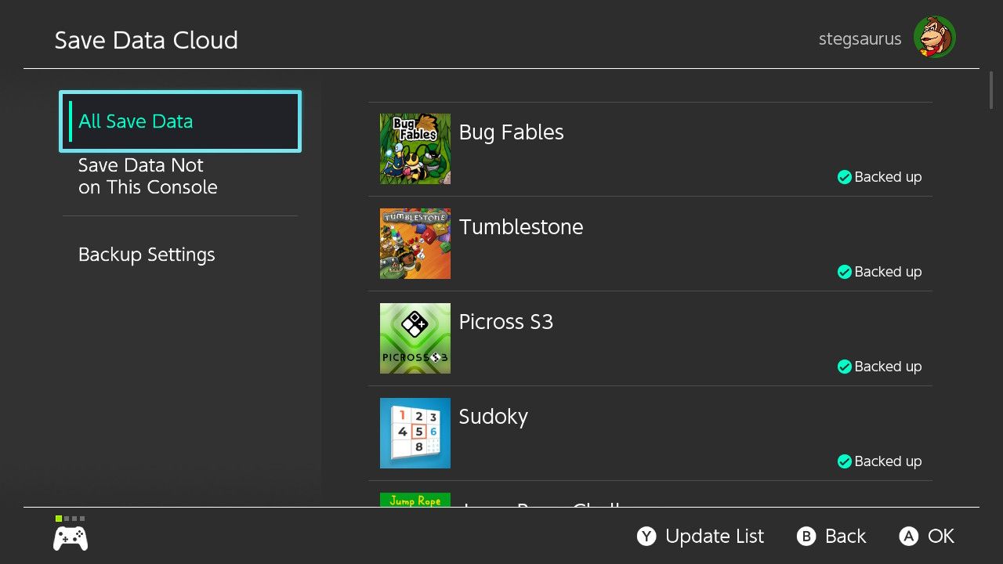Screen dimensions: 1003x564
Task: Click the Backed up checkmark for Sudoky
Action: click(845, 461)
